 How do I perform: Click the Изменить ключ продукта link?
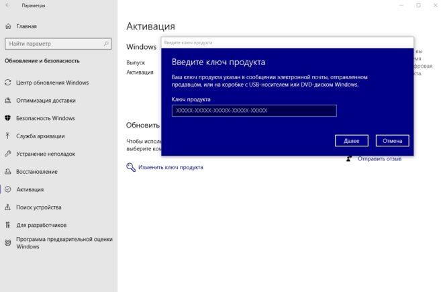point(170,167)
